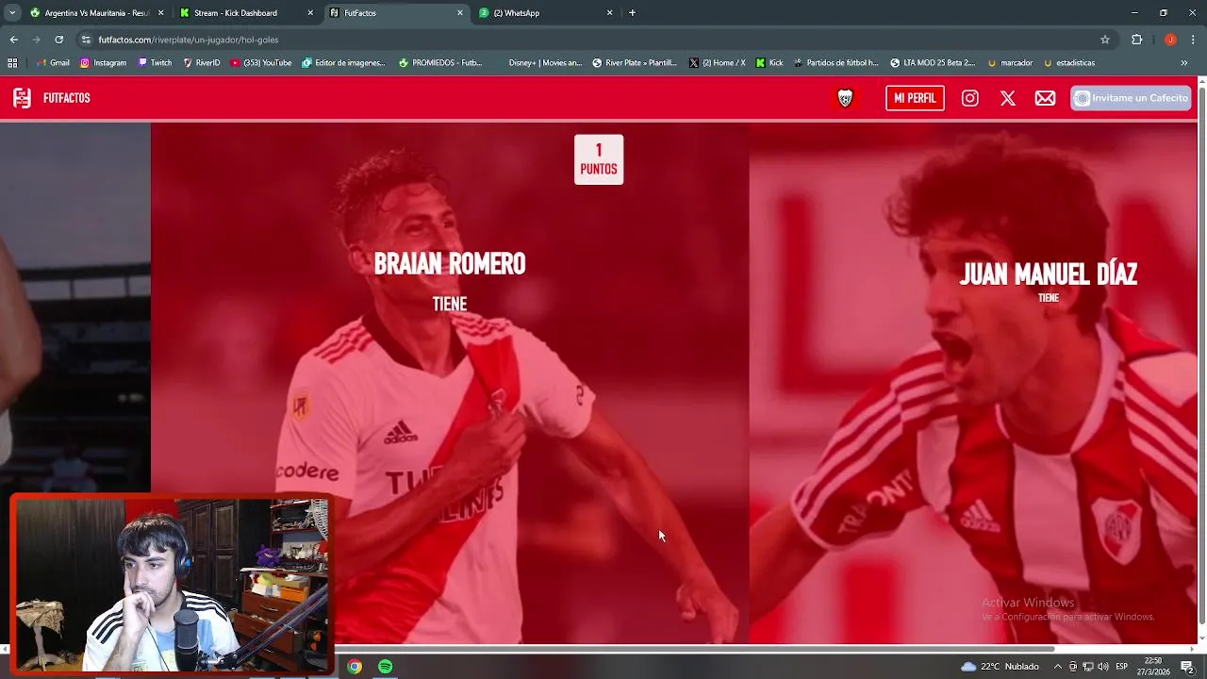Open the (2) Home / X bookmark
Viewport: 1207px width, 679px height.
pyautogui.click(x=717, y=63)
